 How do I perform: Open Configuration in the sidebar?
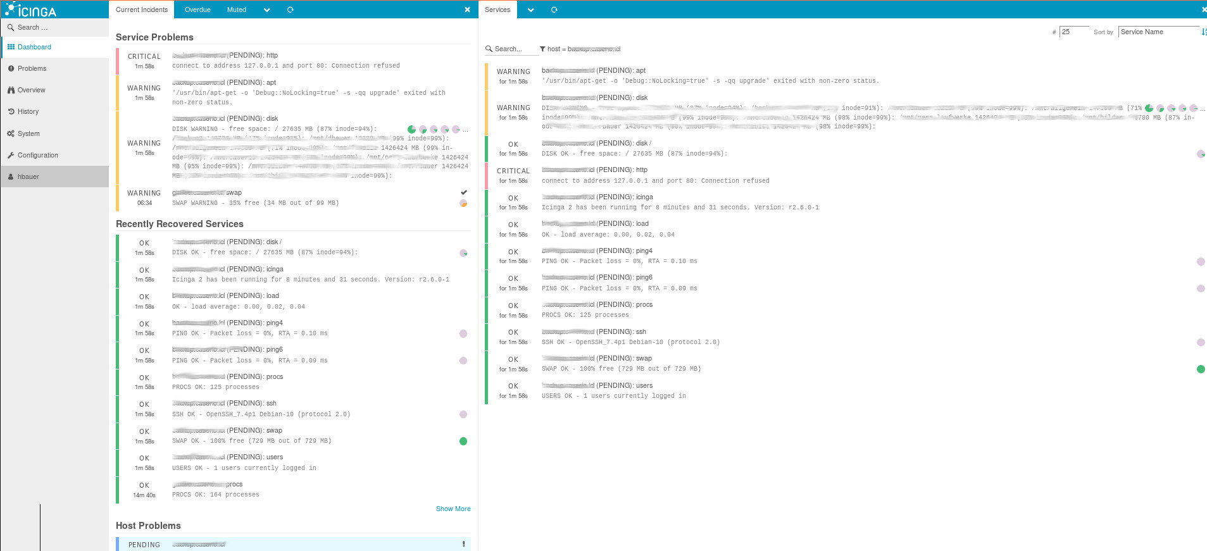[x=37, y=155]
